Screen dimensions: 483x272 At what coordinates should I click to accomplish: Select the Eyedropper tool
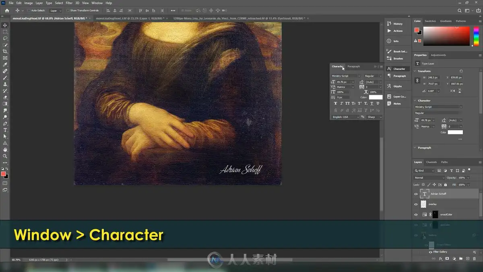click(5, 65)
